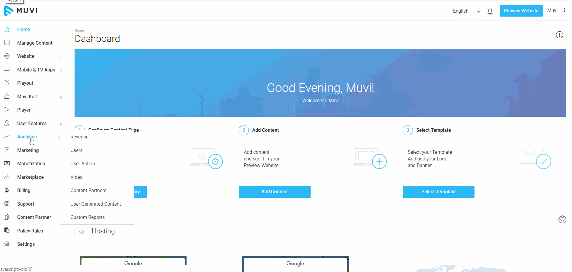Expand the User Features chevron
The width and height of the screenshot is (572, 272).
[x=61, y=124]
